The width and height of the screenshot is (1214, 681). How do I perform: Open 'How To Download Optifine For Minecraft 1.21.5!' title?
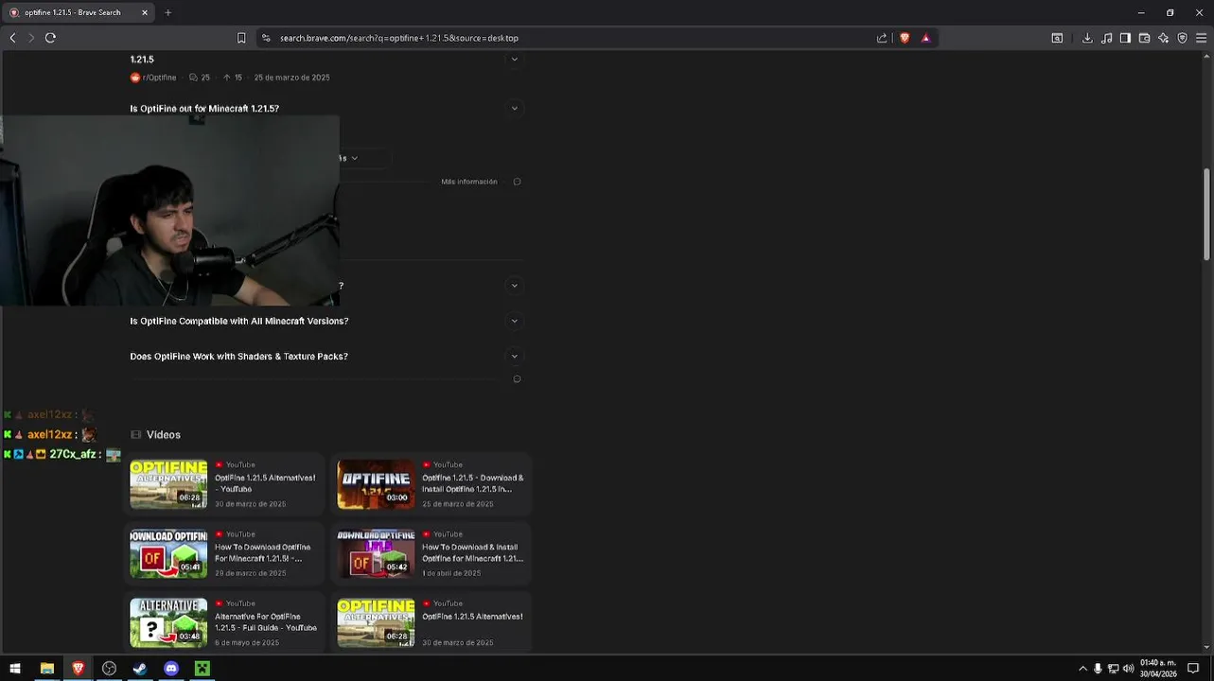(262, 552)
